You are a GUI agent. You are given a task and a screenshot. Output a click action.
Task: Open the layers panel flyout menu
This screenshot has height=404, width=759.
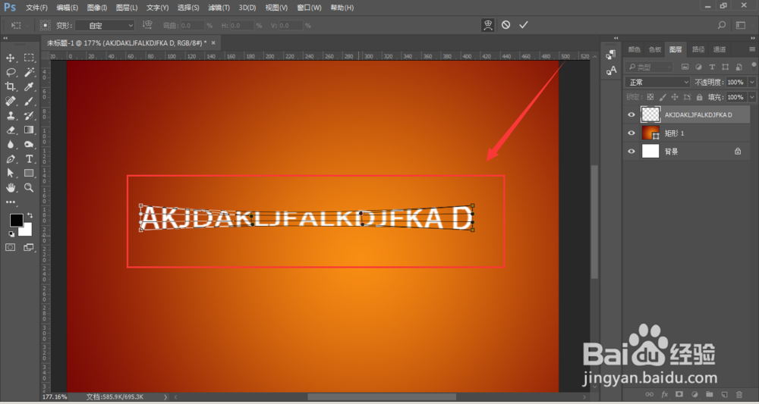coord(751,49)
